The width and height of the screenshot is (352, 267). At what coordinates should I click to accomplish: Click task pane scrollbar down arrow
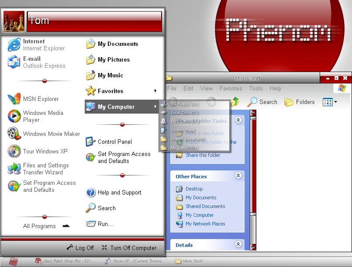pyautogui.click(x=253, y=247)
